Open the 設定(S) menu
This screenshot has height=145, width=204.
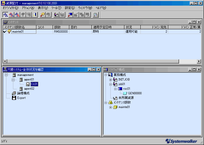(x=70, y=8)
